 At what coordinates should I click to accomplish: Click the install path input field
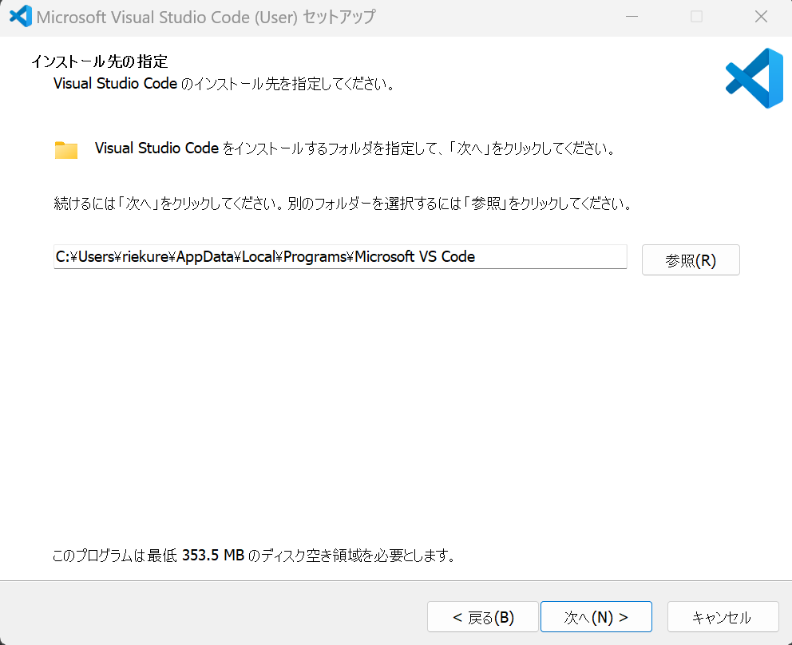[340, 256]
